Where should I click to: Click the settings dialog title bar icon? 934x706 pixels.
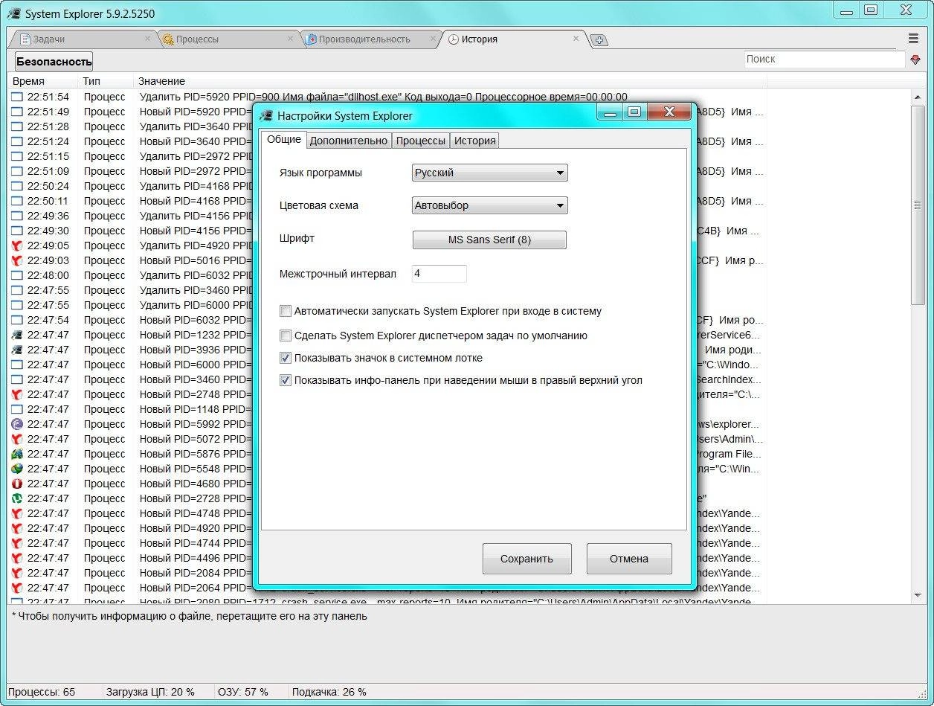[x=265, y=115]
